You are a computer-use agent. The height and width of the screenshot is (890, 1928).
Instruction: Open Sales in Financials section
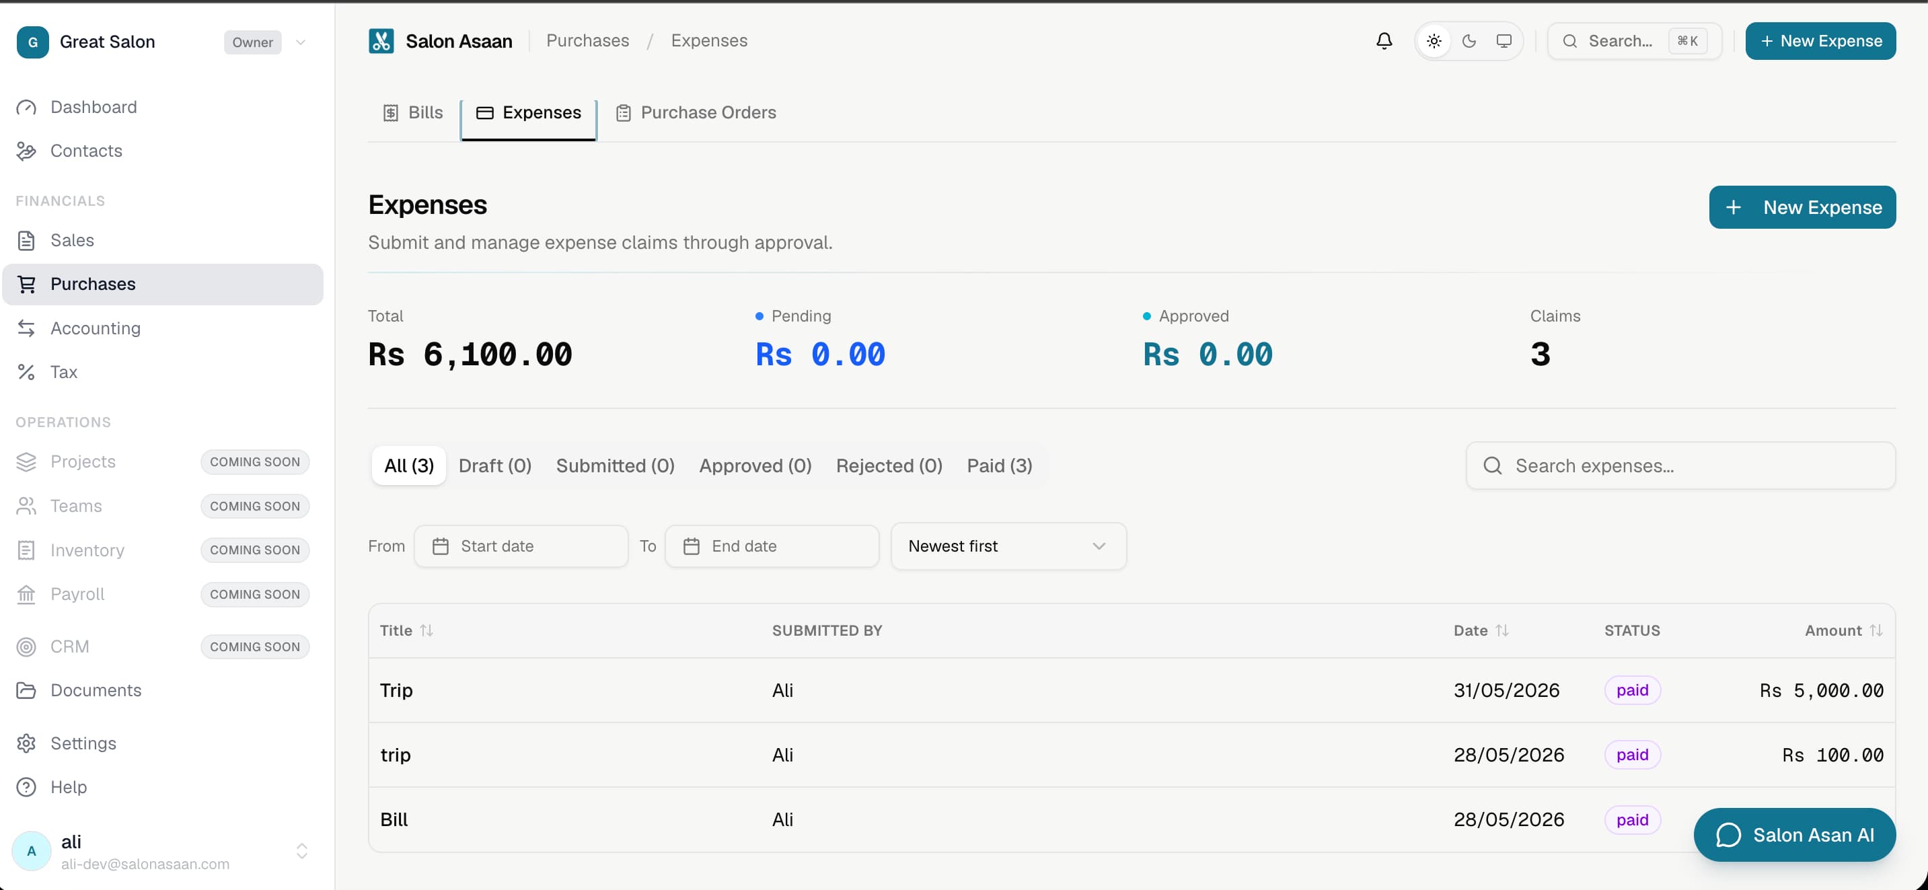pos(162,240)
